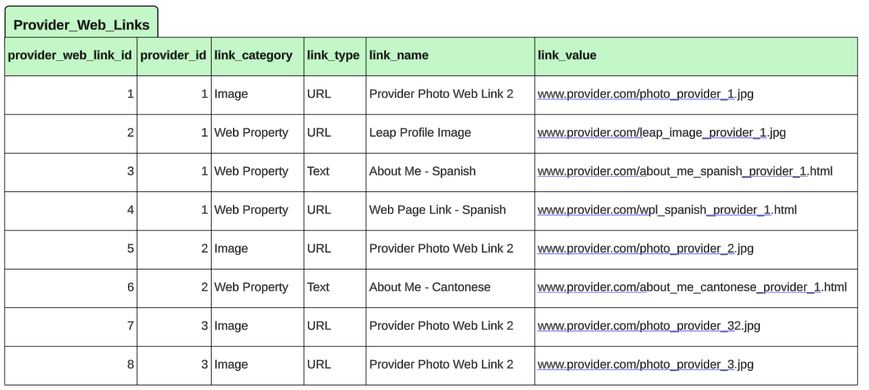Follow the wpl_spanish_provider_1.html link
The image size is (869, 390).
(x=667, y=210)
